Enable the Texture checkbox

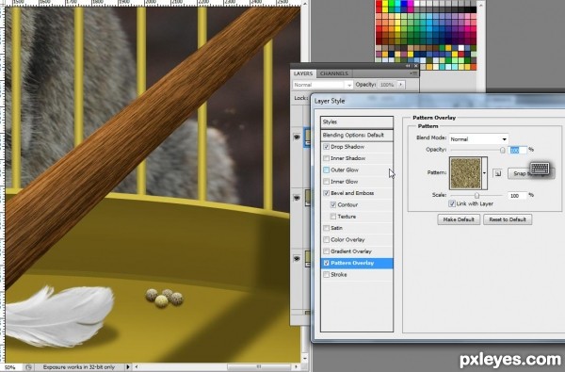(333, 217)
